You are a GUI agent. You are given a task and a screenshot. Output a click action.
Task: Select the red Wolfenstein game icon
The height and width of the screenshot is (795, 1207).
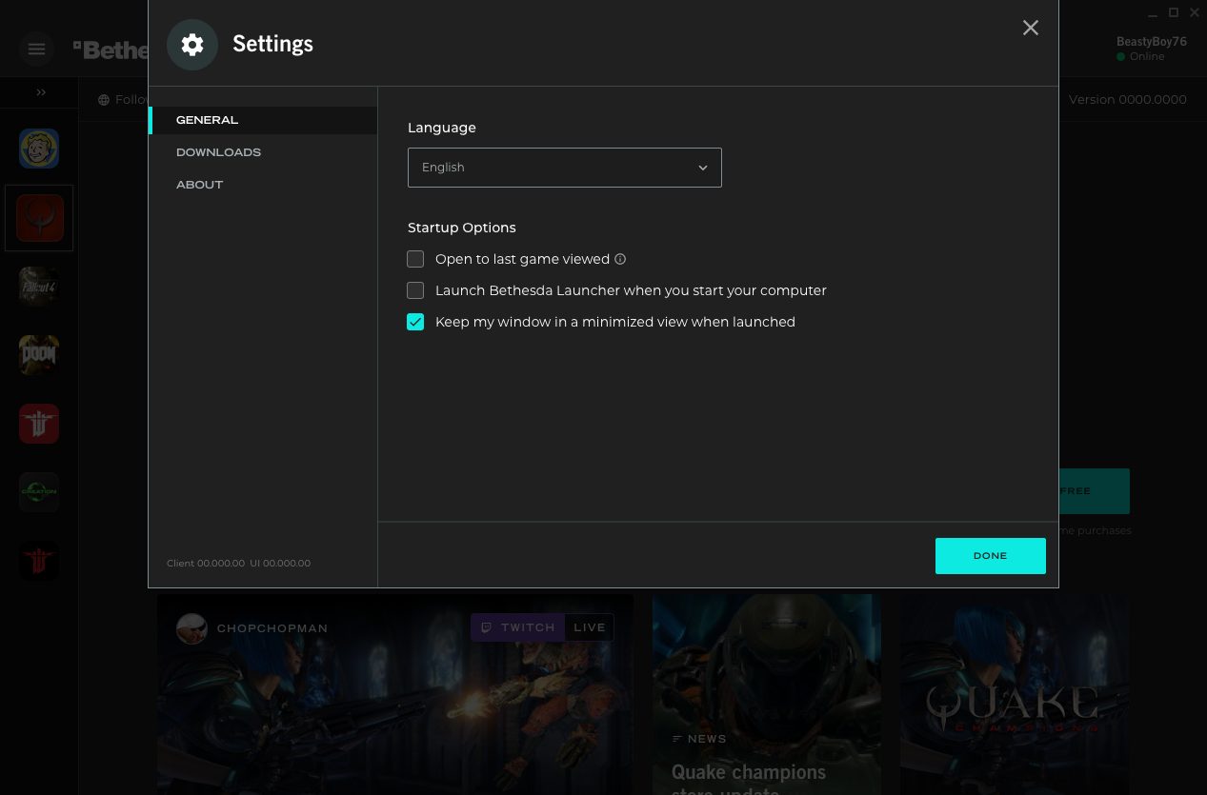coord(39,424)
